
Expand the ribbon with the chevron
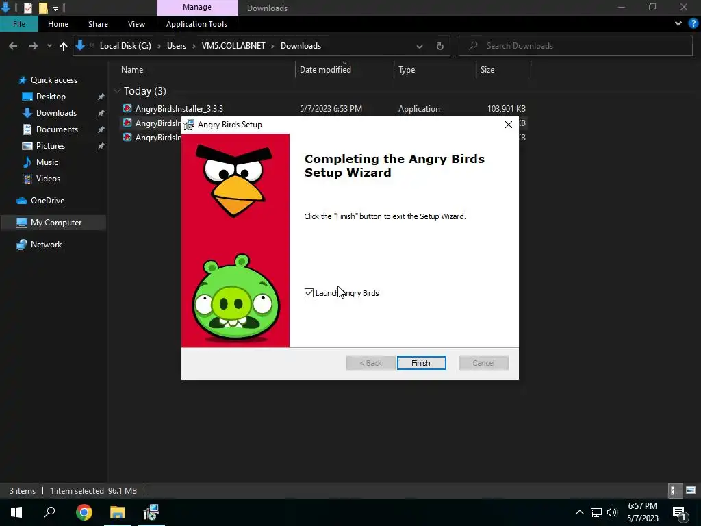point(678,24)
